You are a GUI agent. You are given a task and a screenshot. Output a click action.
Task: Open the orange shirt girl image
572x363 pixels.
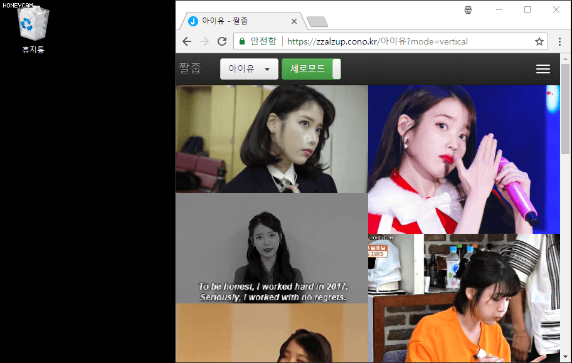pos(463,298)
